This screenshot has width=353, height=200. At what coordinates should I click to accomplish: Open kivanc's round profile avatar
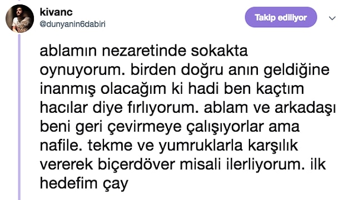pos(19,19)
